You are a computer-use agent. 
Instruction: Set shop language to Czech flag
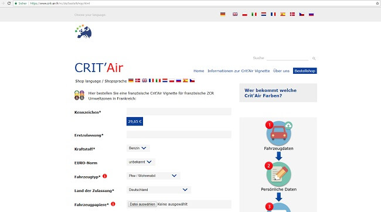192,80
